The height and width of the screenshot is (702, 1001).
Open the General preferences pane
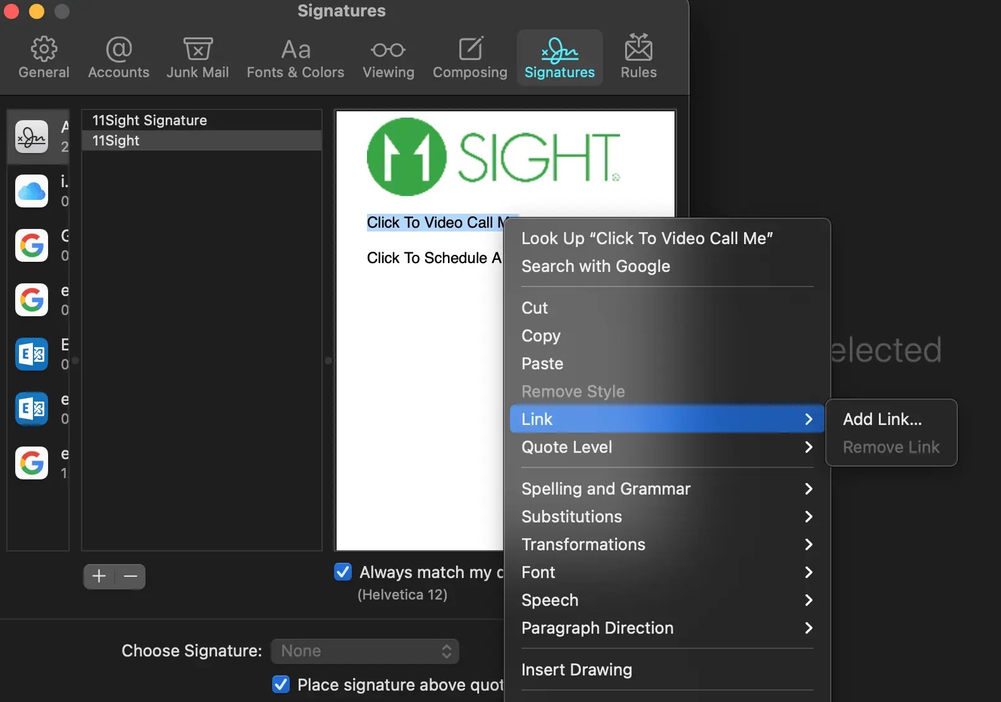pyautogui.click(x=44, y=58)
